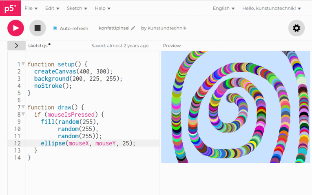Collapse the draw function fold arrow
This screenshot has width=312, height=195.
pyautogui.click(x=23, y=107)
